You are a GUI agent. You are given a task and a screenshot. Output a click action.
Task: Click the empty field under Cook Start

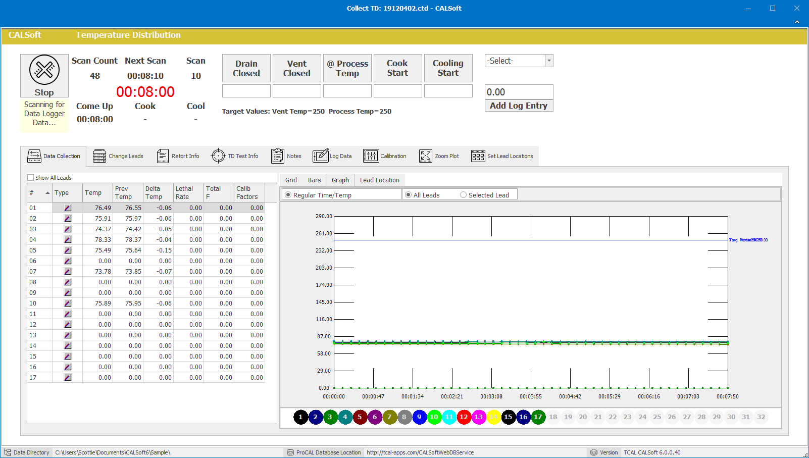click(398, 91)
